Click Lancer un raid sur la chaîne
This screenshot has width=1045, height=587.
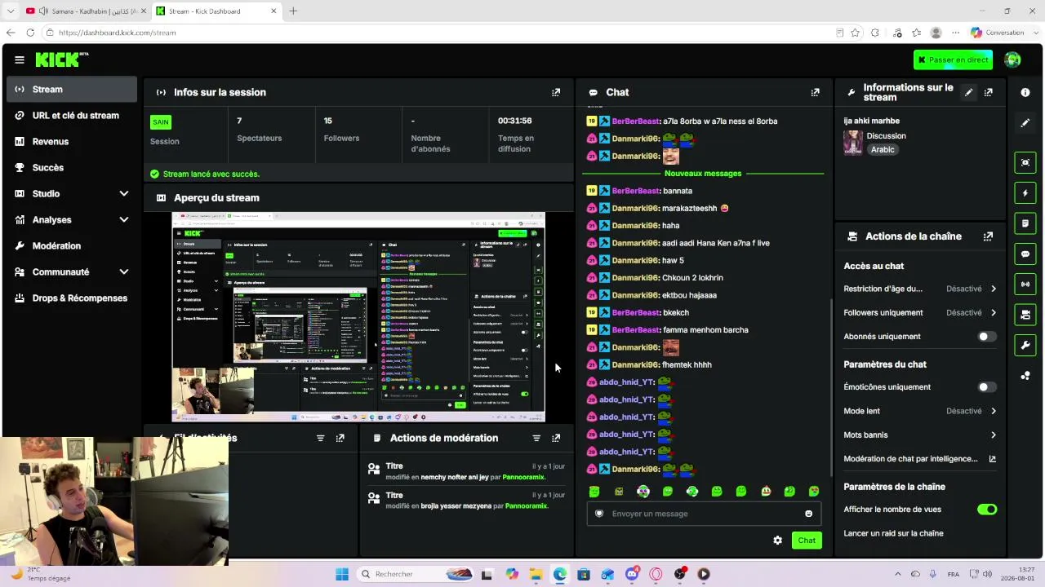pos(893,533)
